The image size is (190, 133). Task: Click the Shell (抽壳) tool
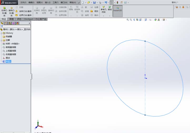[85, 15]
